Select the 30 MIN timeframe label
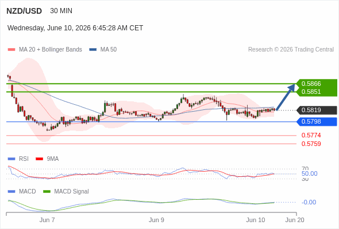339x229 pixels. [61, 11]
